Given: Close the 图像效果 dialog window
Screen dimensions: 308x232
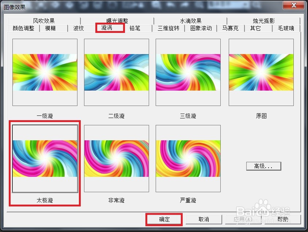Looking at the screenshot, I should click(294, 5).
